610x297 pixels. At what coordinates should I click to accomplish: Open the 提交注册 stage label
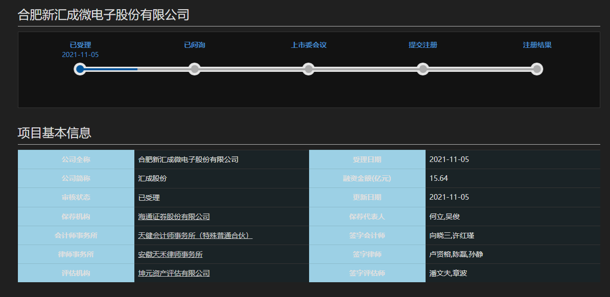(423, 45)
